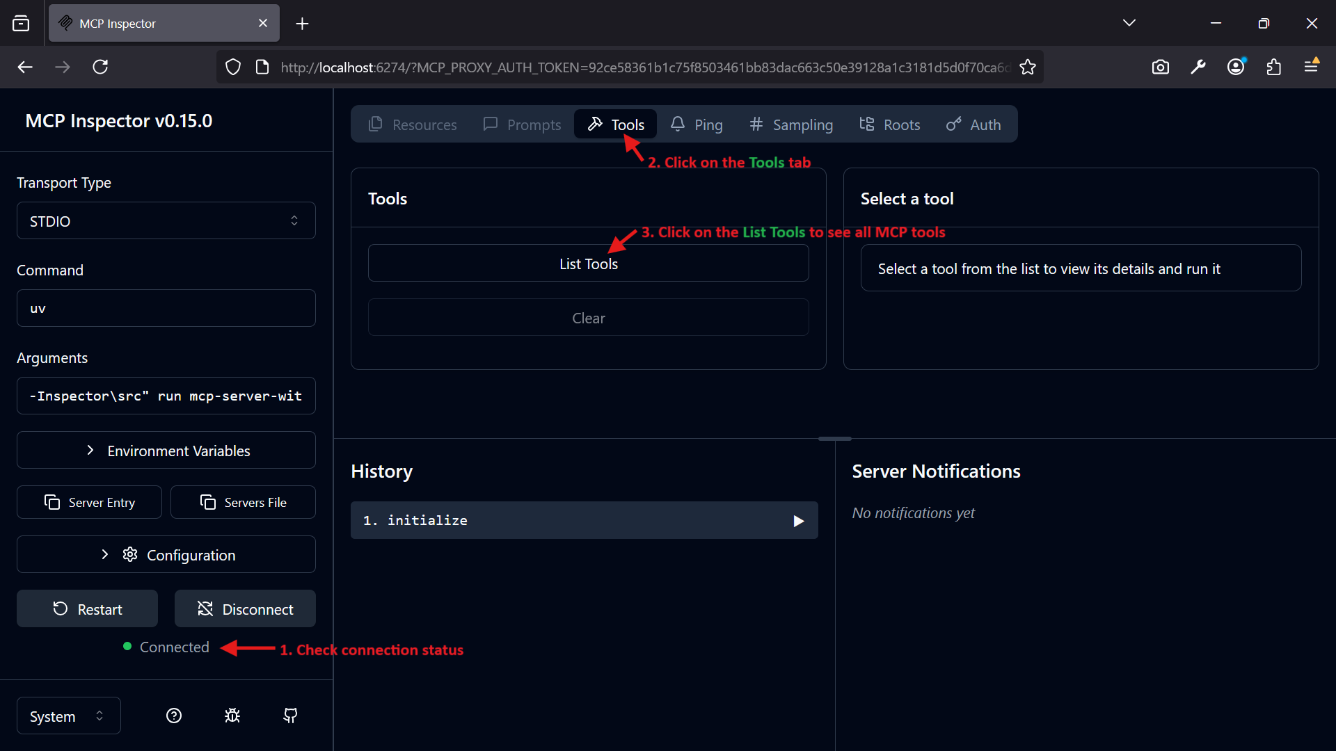Open the browser application menu
Screen dimensions: 1336x751
click(1311, 67)
